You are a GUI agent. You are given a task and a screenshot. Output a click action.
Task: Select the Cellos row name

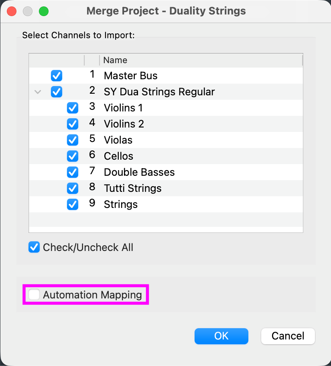click(x=118, y=156)
